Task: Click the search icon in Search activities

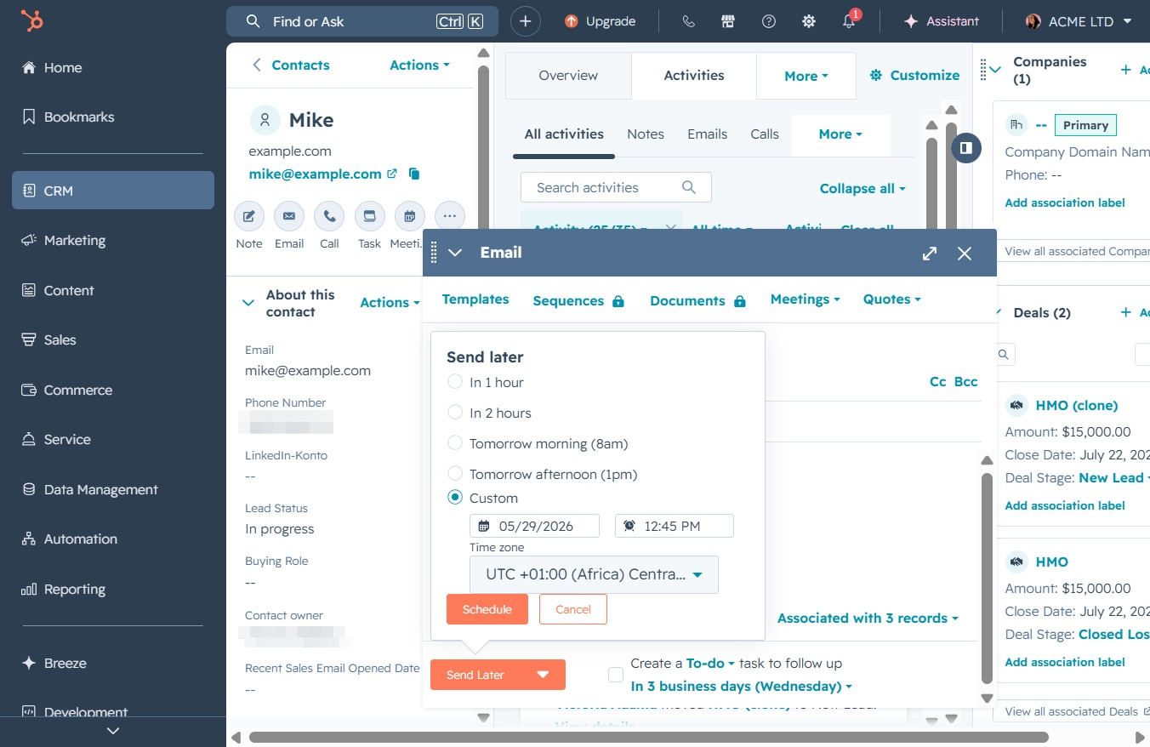Action: (x=689, y=187)
